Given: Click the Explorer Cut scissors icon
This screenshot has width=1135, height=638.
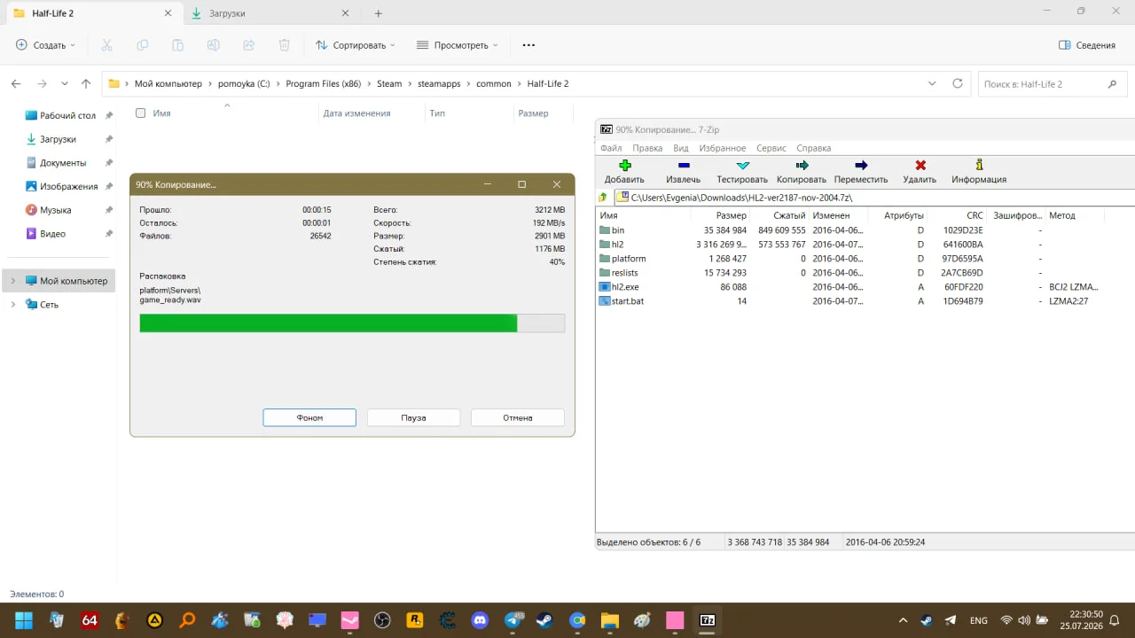Looking at the screenshot, I should 107,45.
